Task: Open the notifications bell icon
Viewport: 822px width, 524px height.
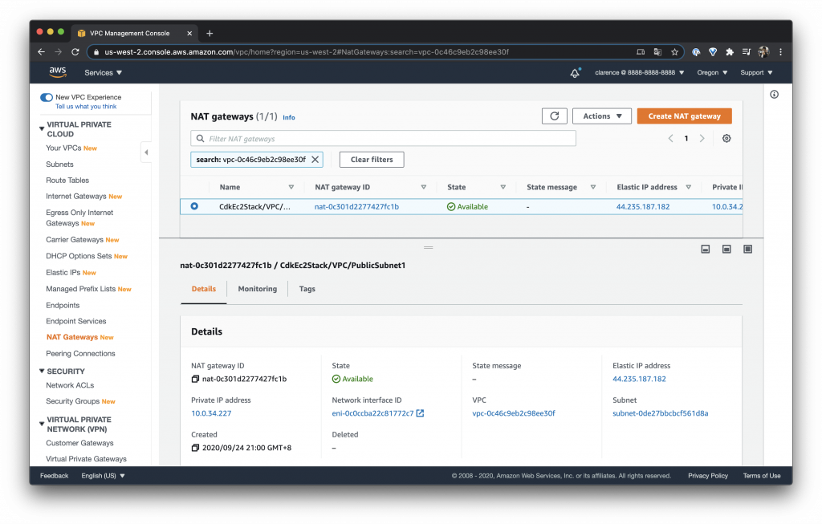Action: tap(575, 73)
